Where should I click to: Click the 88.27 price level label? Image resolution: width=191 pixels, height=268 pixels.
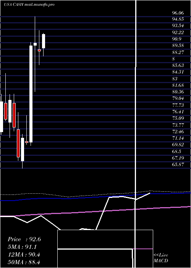pos(178,52)
